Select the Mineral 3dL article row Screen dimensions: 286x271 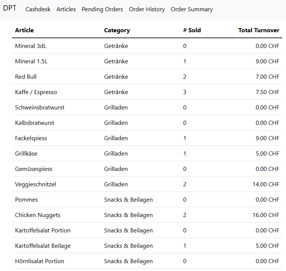[x=31, y=46]
